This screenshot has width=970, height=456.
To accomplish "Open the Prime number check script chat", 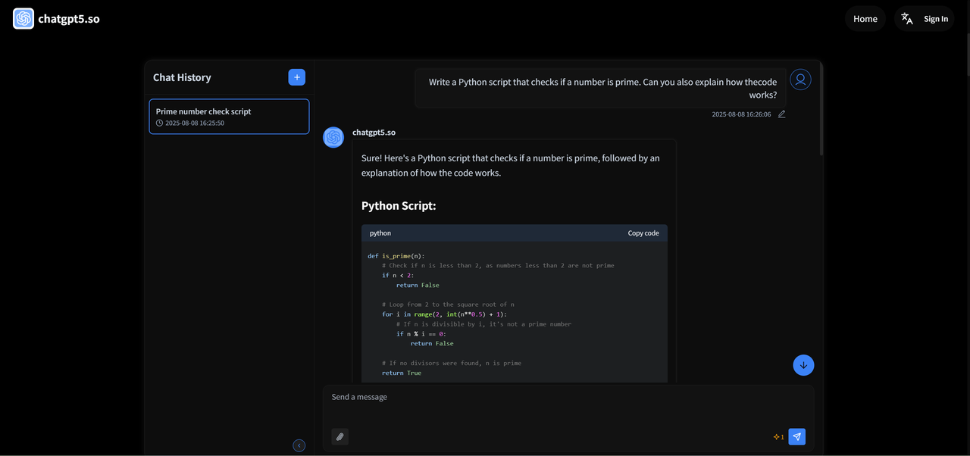I will [x=229, y=117].
